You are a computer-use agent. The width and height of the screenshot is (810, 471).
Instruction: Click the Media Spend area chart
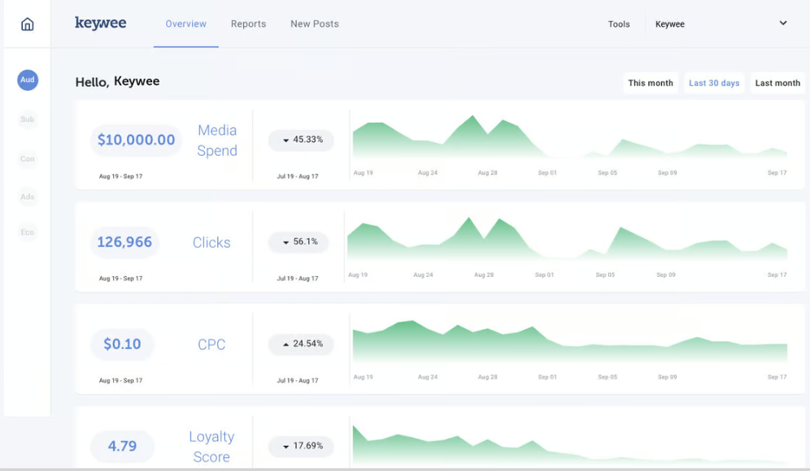click(570, 136)
